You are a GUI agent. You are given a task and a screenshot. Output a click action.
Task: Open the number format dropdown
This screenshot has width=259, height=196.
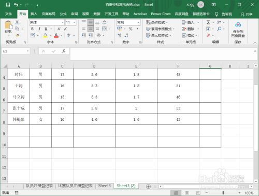tap(138, 22)
